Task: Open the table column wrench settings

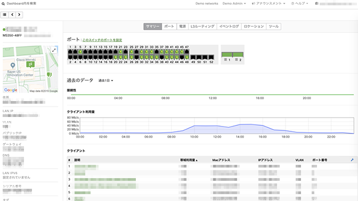Action: 352,160
